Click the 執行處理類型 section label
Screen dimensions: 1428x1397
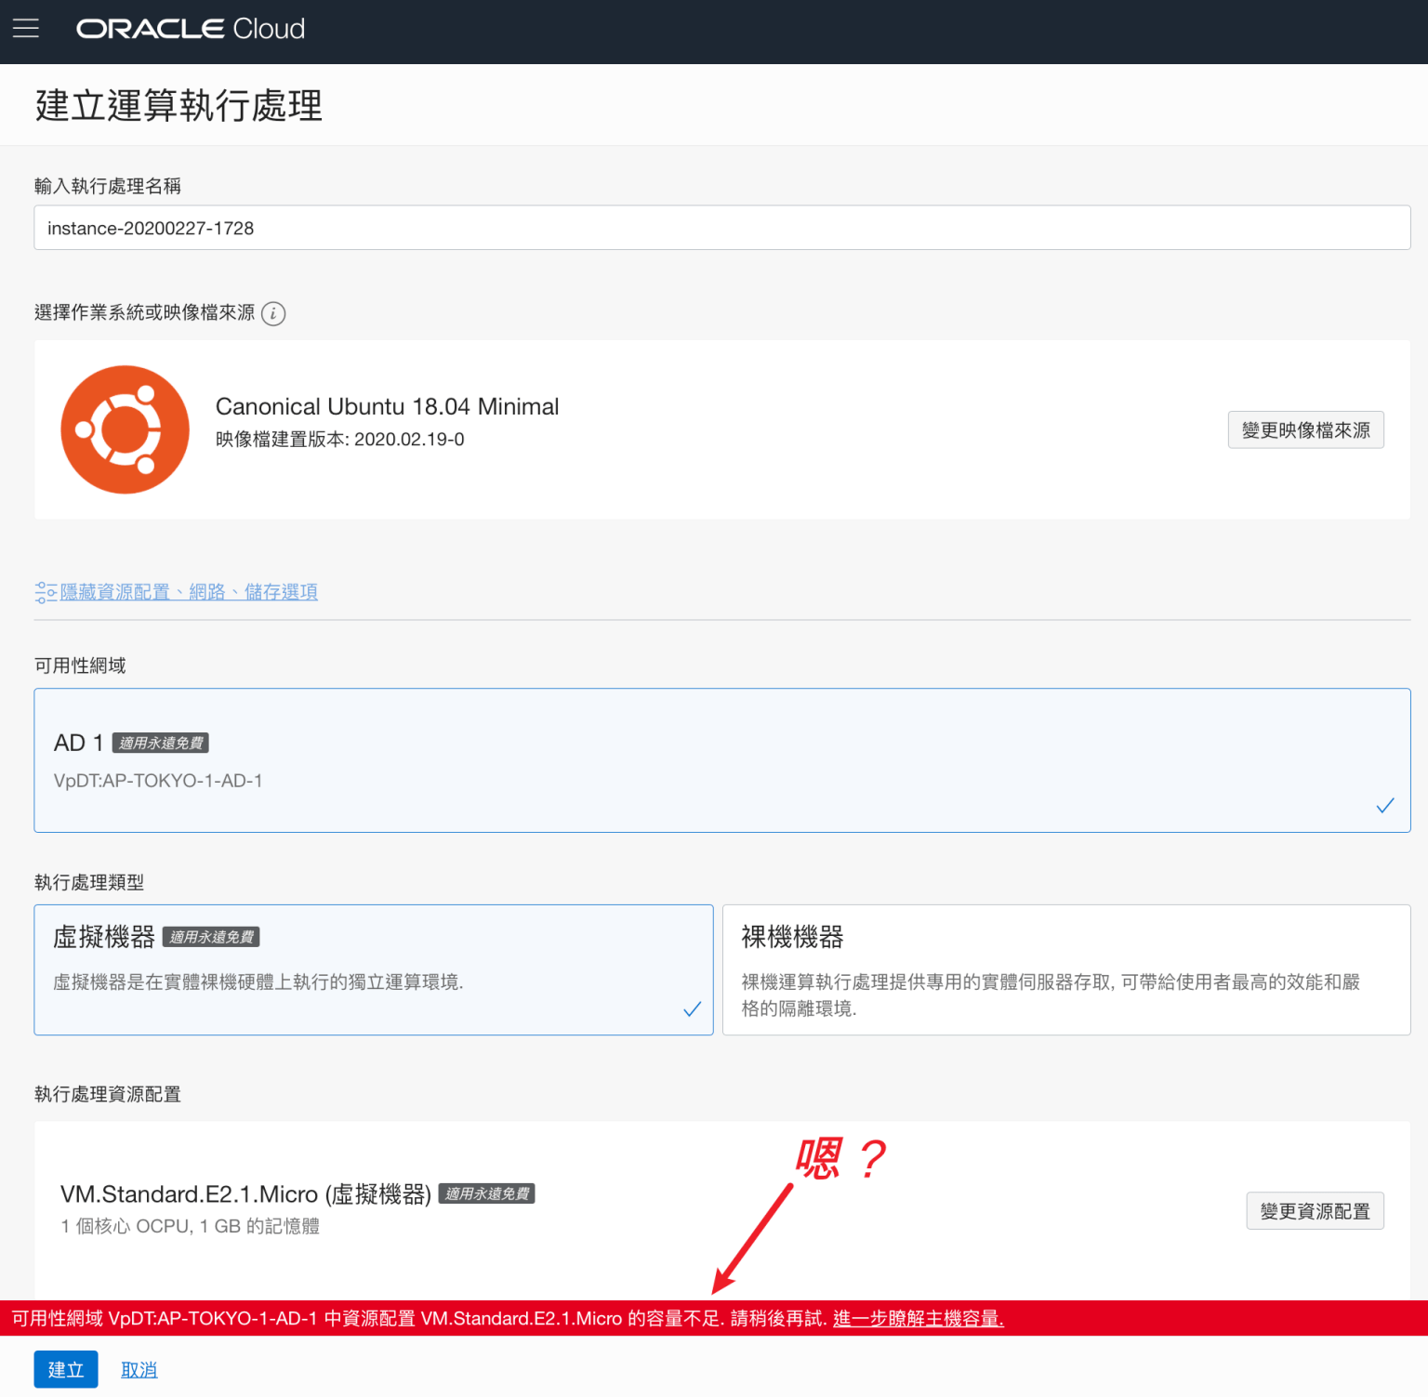[89, 883]
